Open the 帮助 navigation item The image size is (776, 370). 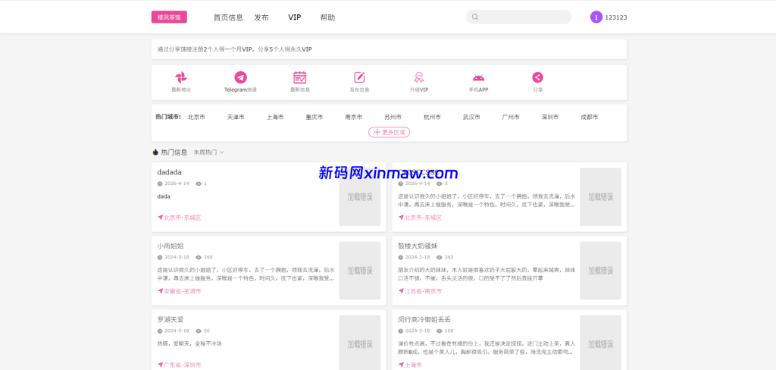(x=327, y=17)
